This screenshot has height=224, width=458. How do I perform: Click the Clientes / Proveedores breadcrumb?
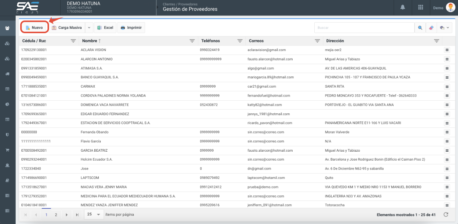[x=180, y=4]
